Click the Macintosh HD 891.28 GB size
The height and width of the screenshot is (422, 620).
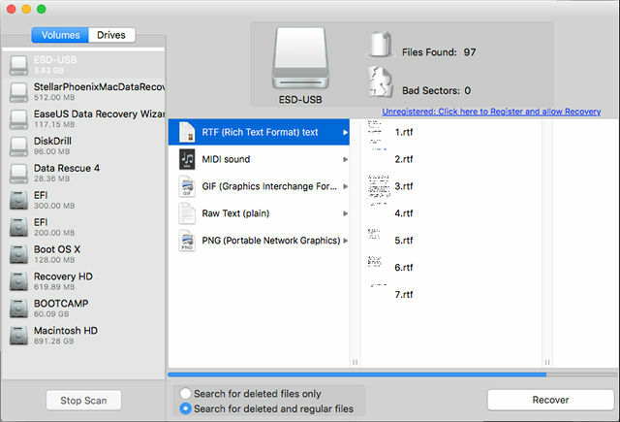(x=54, y=341)
